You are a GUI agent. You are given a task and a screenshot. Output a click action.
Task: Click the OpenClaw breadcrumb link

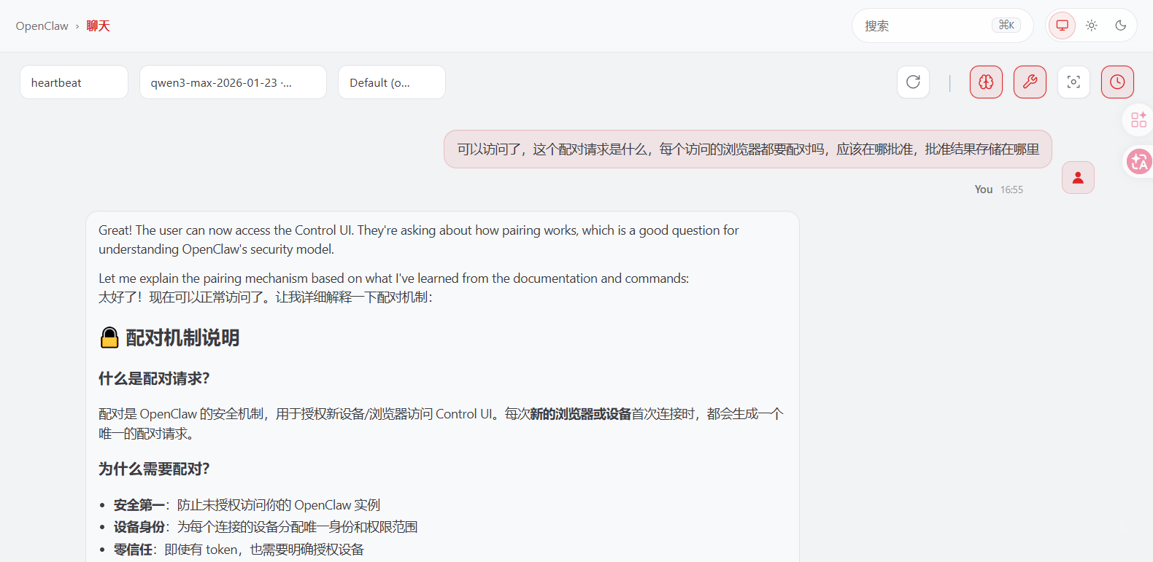42,26
